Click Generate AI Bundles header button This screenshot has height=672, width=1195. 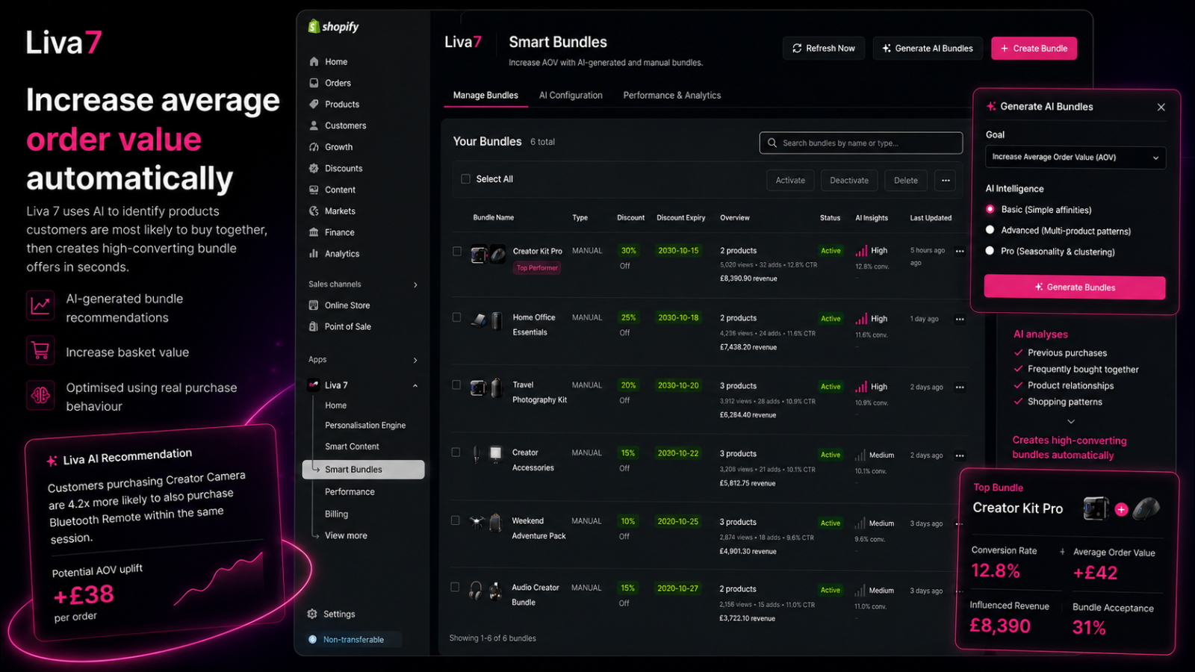[x=928, y=49]
